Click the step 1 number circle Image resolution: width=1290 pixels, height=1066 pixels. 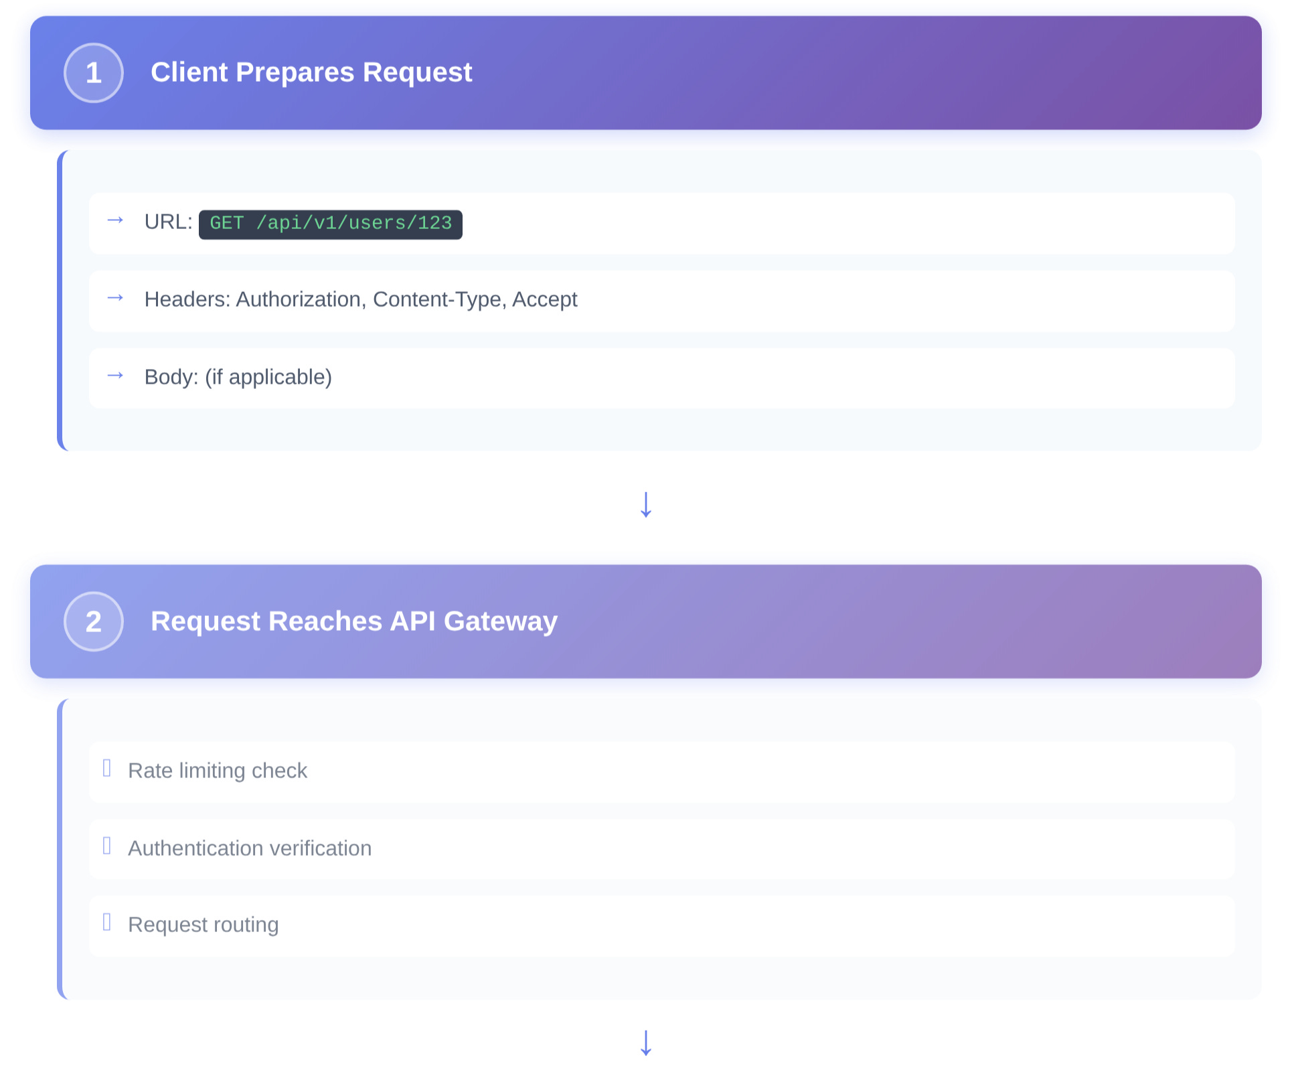tap(93, 73)
